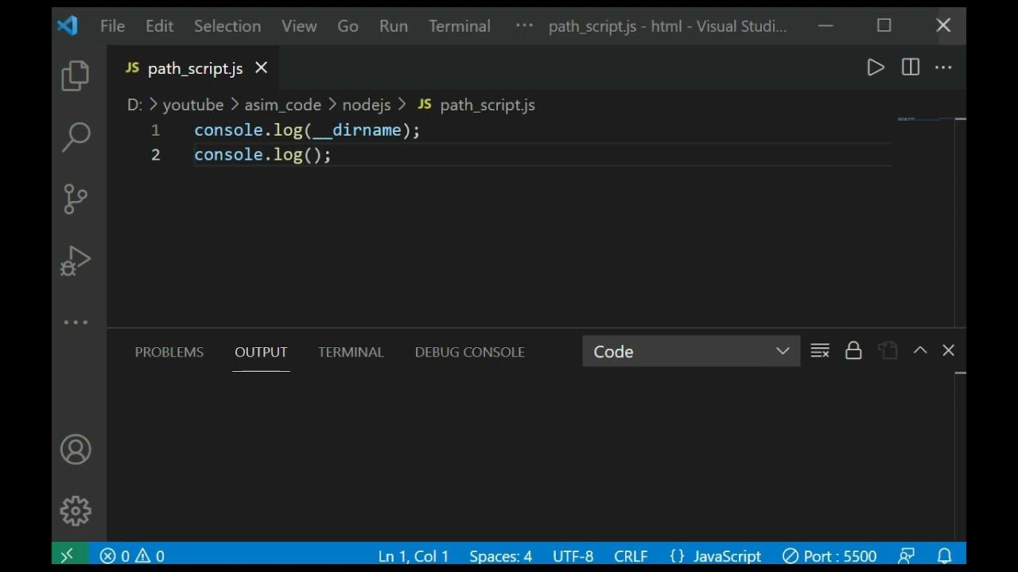Toggle output scroll lock
The height and width of the screenshot is (572, 1018).
853,350
